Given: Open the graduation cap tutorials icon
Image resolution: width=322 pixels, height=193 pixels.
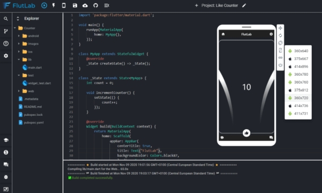Looking at the screenshot, I should pyautogui.click(x=6, y=140).
